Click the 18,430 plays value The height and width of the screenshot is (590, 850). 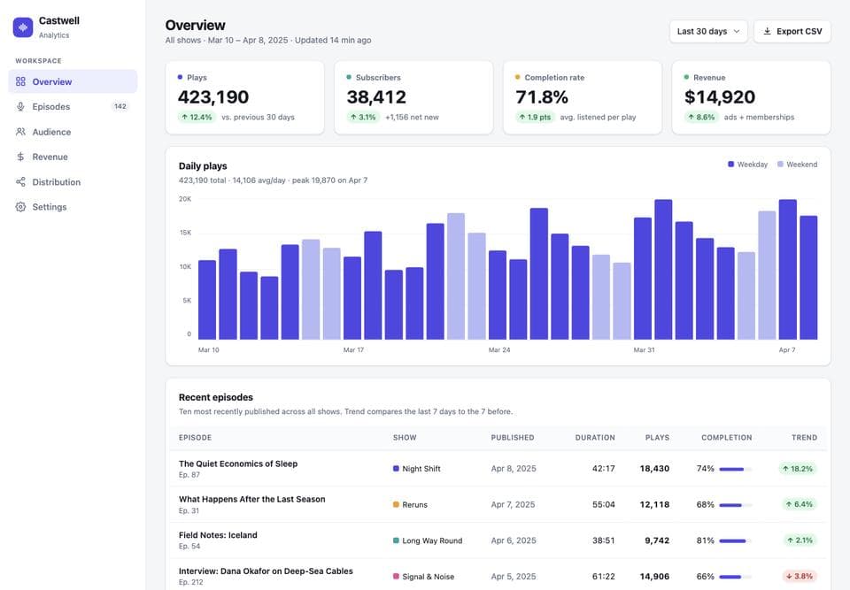(x=654, y=469)
